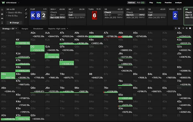Click the AQs hand cell
Viewport: 193px width, 122px height.
coord(37,34)
